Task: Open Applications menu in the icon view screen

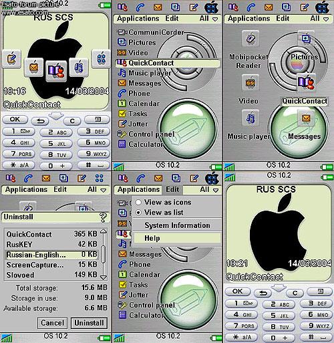Action: tap(248, 19)
